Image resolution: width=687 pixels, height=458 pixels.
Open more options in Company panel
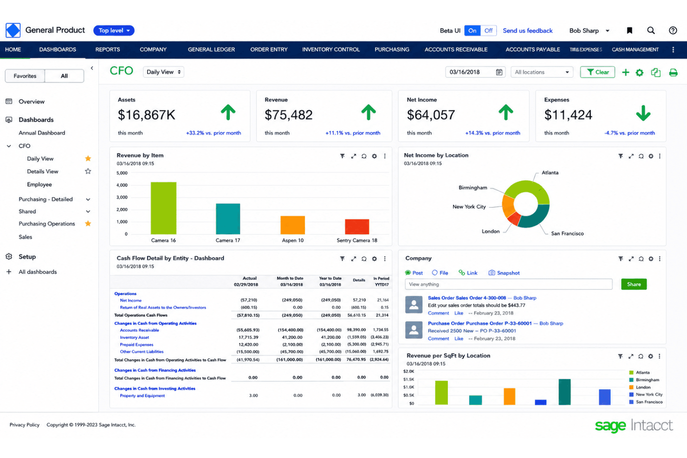pos(660,259)
